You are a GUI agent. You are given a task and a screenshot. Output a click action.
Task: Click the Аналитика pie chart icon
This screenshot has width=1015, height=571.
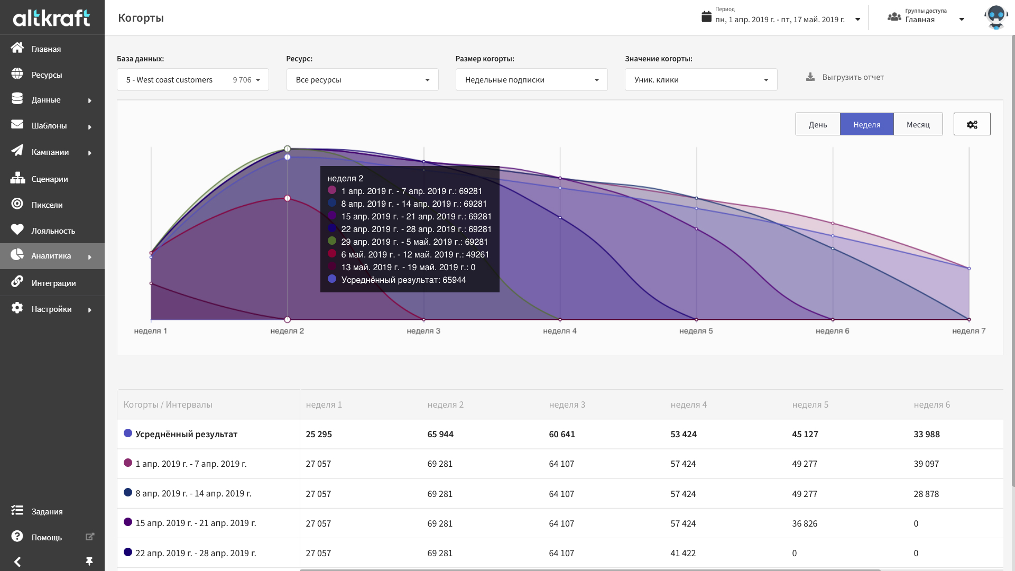click(x=17, y=255)
